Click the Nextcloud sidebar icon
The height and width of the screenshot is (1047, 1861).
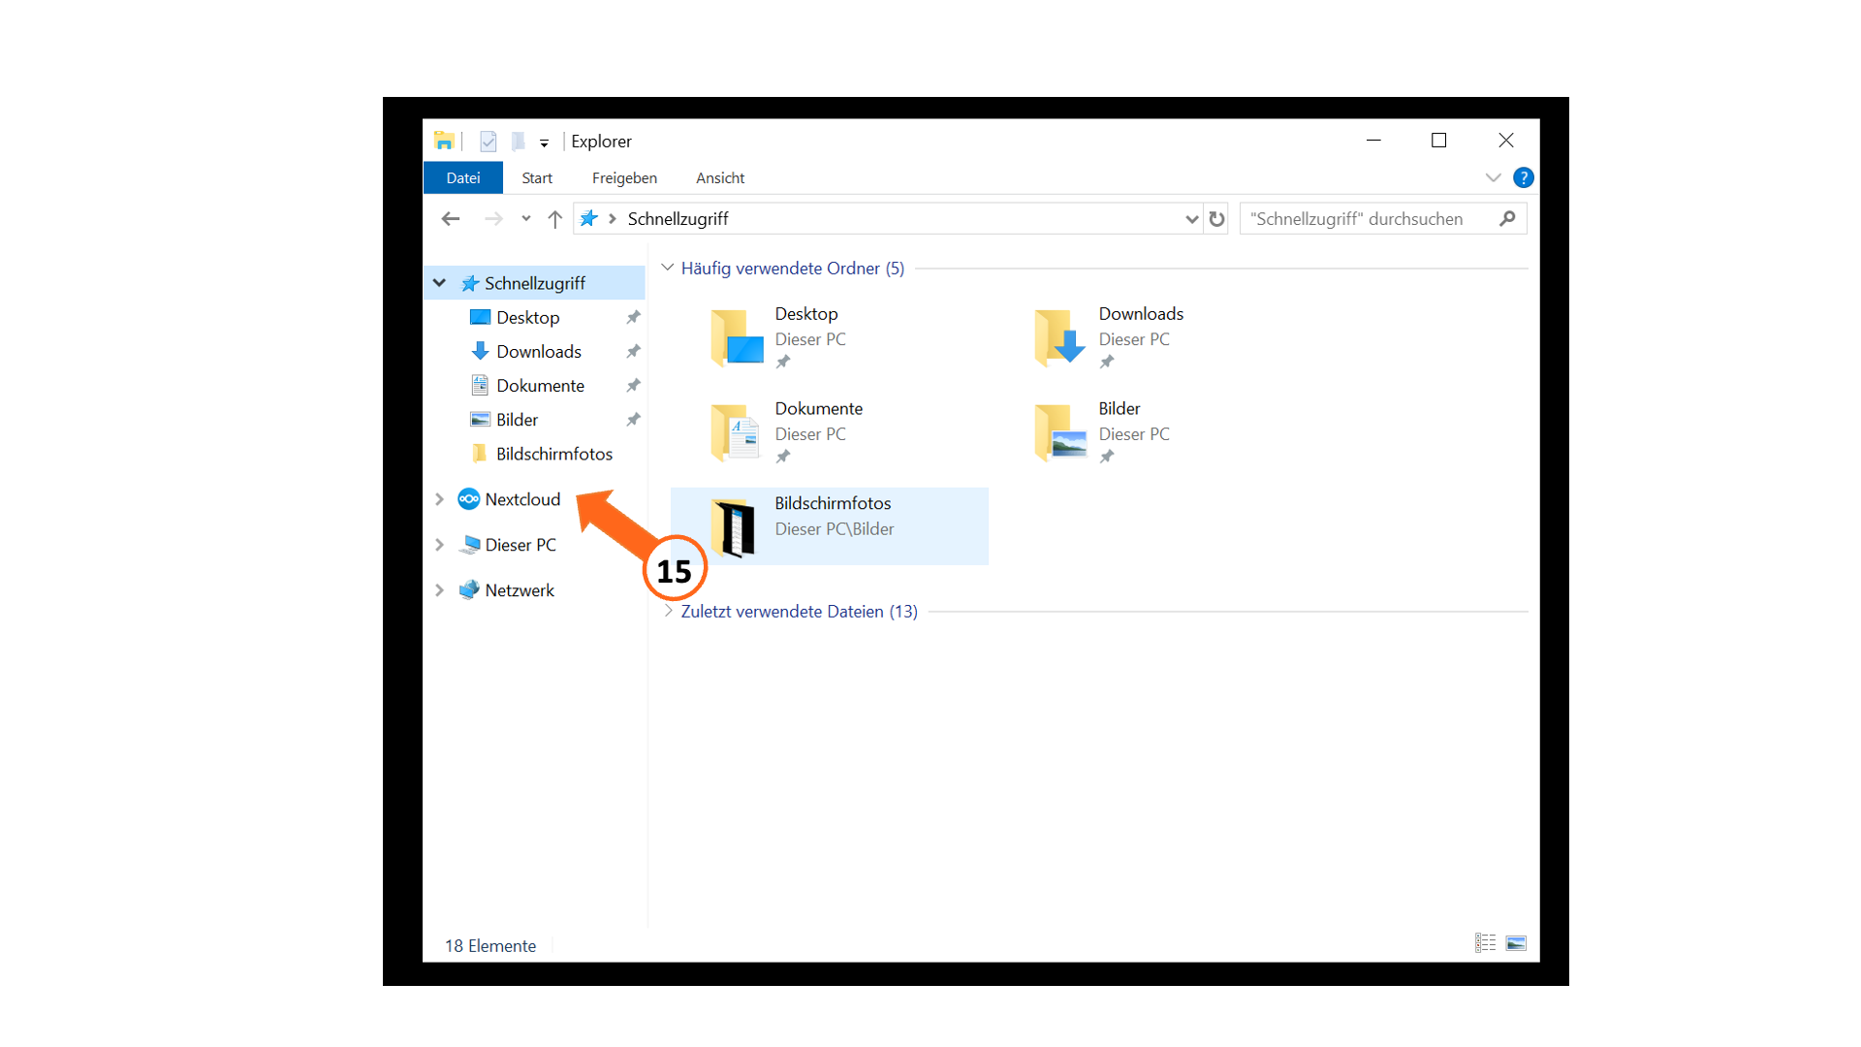(x=469, y=499)
